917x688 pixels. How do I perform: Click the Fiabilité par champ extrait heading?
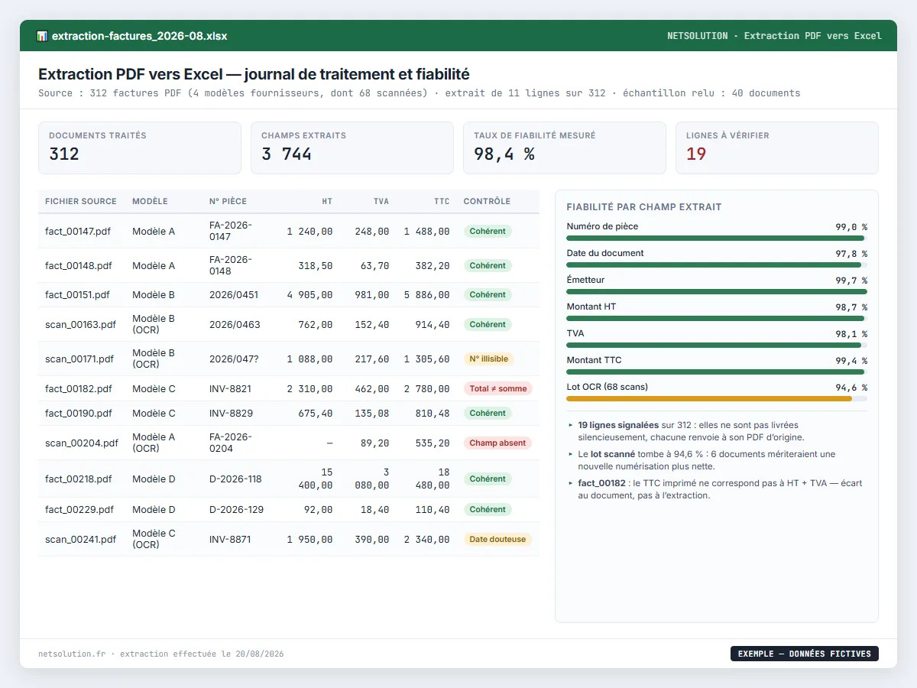pyautogui.click(x=644, y=207)
